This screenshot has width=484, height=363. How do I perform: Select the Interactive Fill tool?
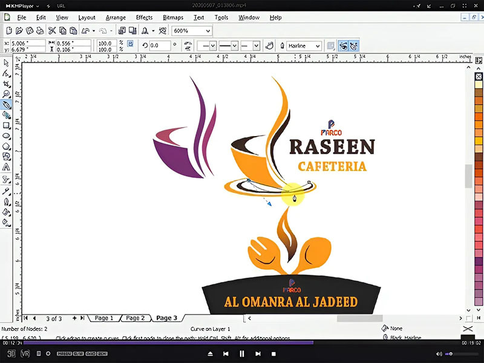[x=6, y=222]
